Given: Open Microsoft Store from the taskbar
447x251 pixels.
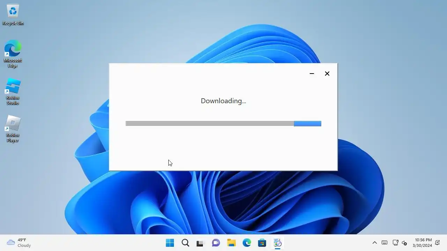Looking at the screenshot, I should coord(262,243).
